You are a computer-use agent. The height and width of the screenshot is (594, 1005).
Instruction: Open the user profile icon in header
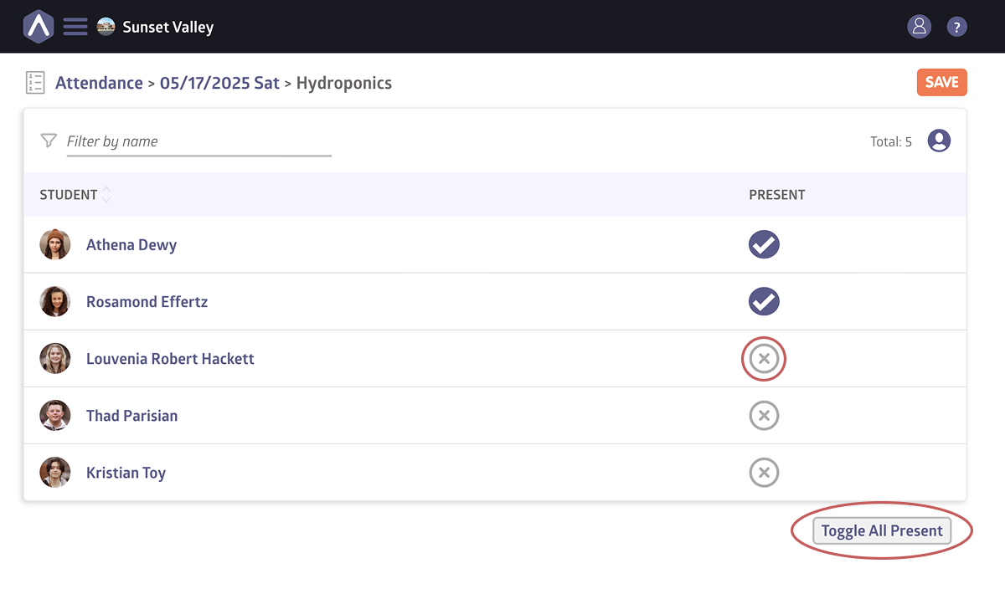click(x=919, y=27)
